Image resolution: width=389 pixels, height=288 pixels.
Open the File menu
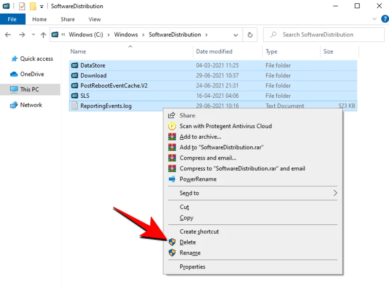click(x=13, y=19)
